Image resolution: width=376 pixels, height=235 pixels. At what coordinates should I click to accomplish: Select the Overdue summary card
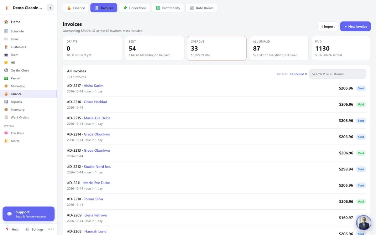217,48
